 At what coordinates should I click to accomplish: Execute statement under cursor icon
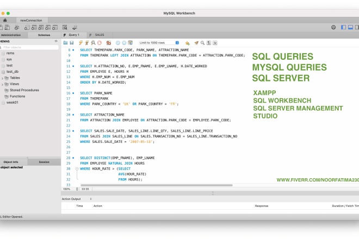tap(87, 43)
